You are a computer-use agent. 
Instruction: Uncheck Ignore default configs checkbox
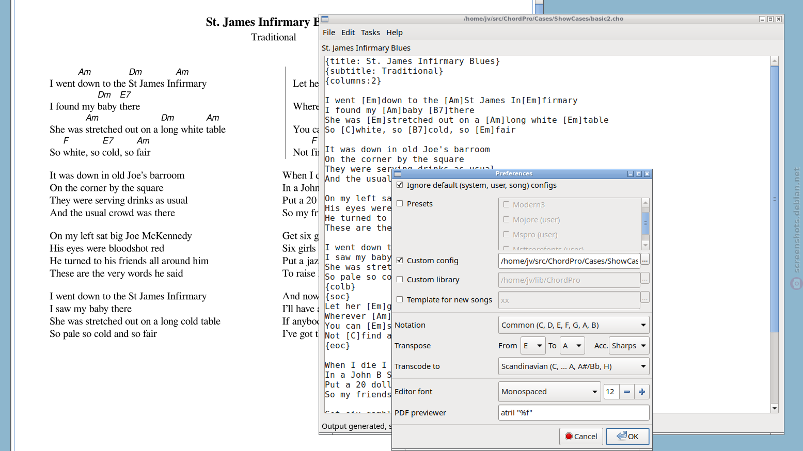tap(400, 185)
